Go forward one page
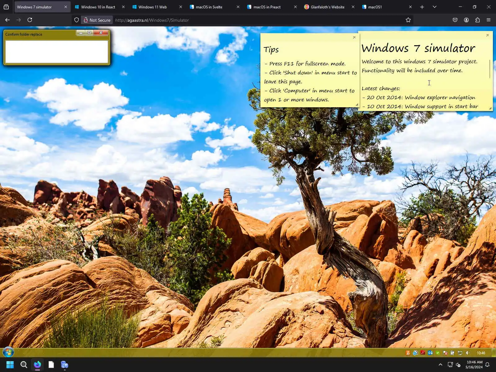Image resolution: width=496 pixels, height=372 pixels. pos(19,20)
